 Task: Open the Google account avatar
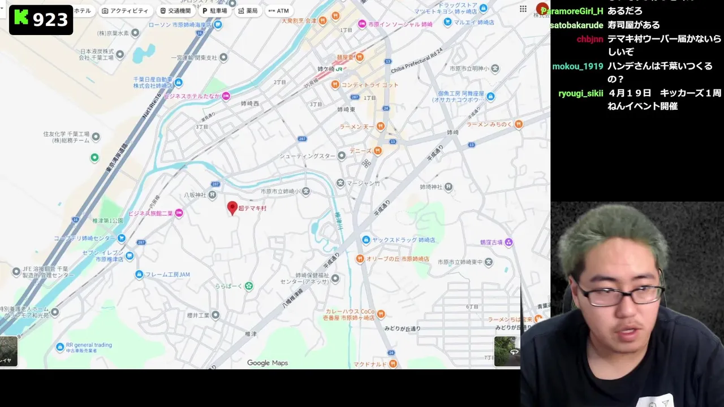pyautogui.click(x=542, y=9)
